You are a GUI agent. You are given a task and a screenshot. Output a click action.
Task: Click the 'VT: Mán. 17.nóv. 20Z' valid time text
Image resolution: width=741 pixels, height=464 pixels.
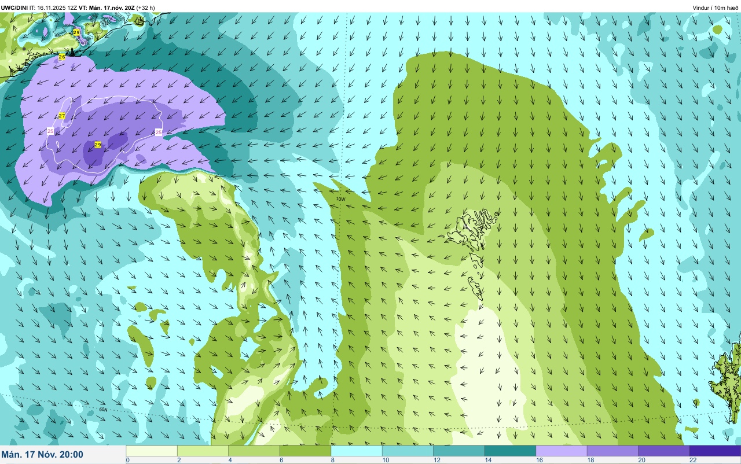(x=106, y=8)
